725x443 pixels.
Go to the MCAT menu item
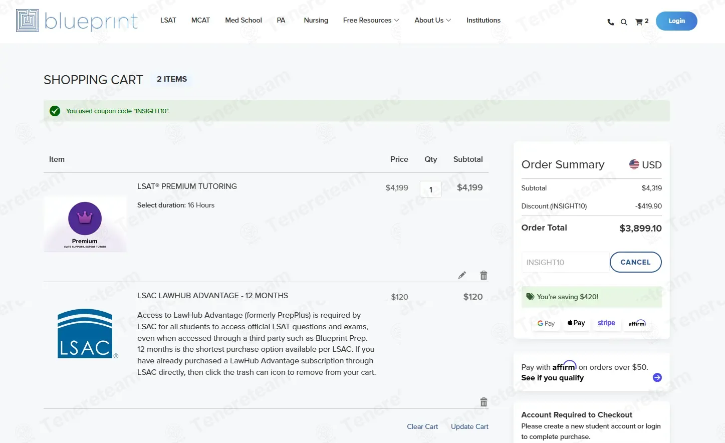[200, 21]
